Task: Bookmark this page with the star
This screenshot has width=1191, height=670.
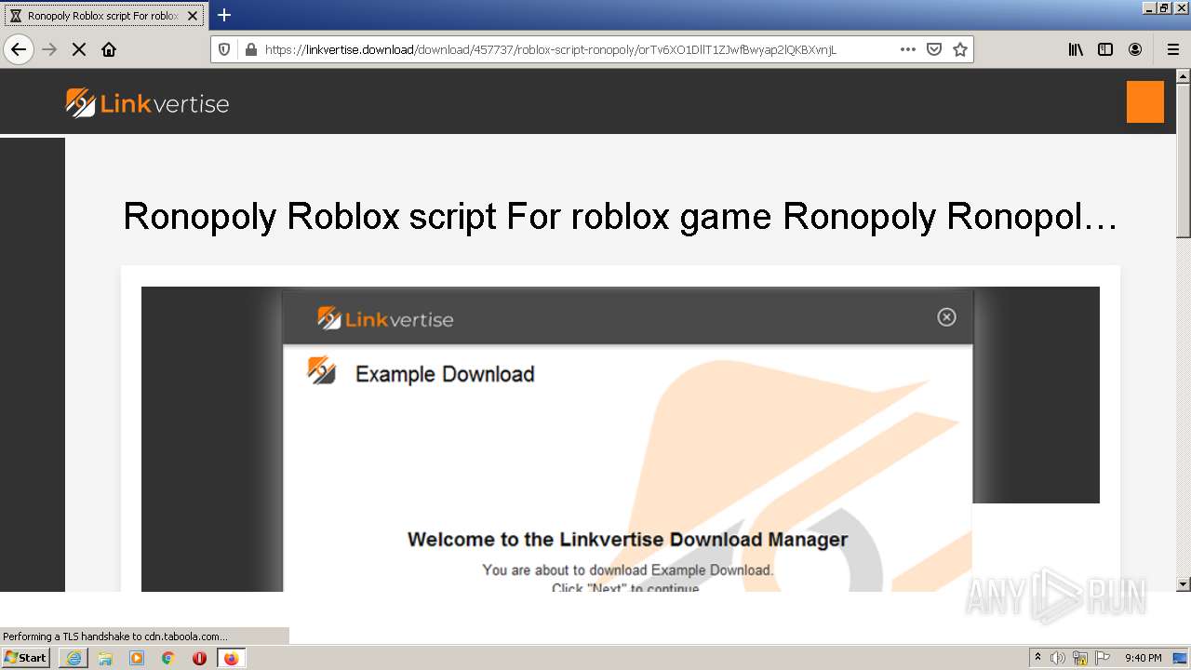Action: click(x=960, y=49)
